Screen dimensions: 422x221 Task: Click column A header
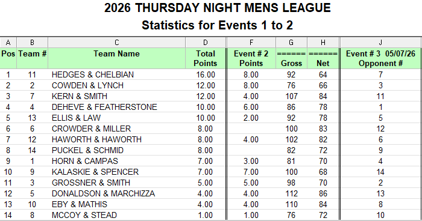8,43
